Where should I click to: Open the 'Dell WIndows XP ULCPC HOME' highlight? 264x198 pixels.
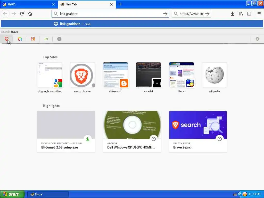[x=132, y=132]
